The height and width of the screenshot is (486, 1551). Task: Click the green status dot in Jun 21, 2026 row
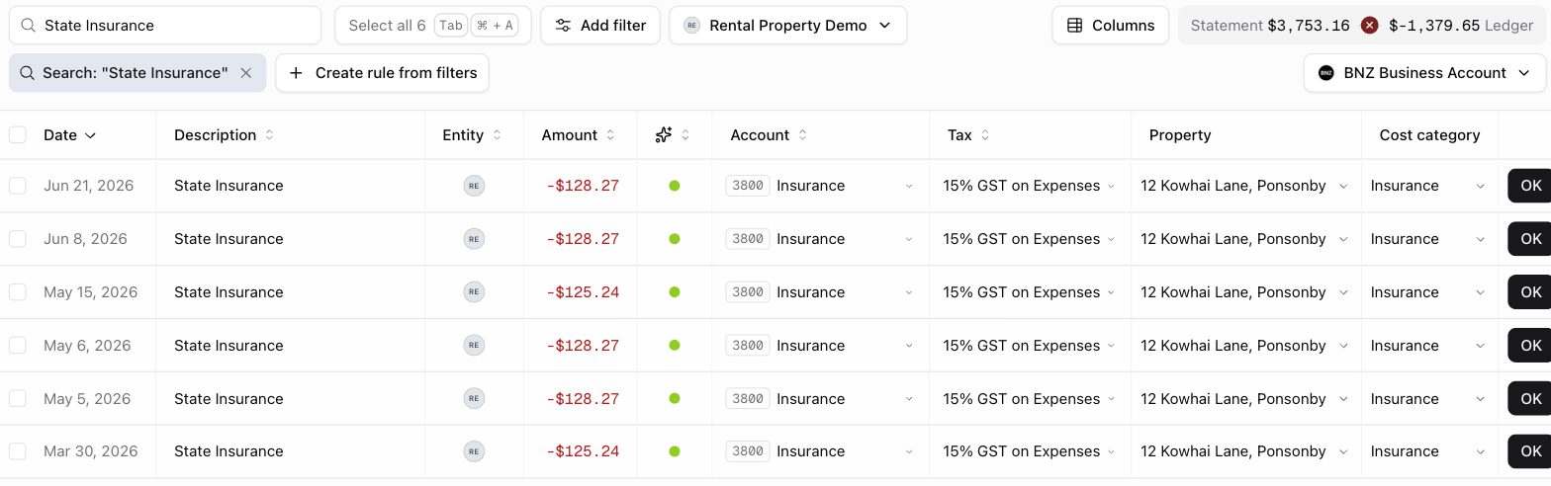(x=675, y=186)
